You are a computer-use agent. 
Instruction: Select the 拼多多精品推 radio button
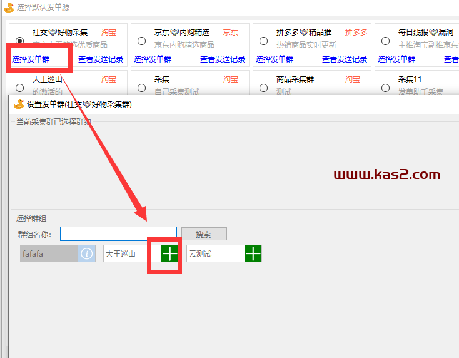pyautogui.click(x=263, y=41)
